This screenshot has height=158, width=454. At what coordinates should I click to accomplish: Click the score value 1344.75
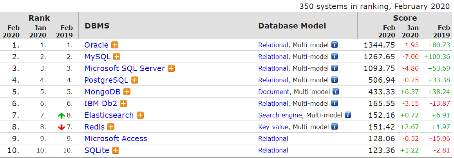[x=379, y=45]
